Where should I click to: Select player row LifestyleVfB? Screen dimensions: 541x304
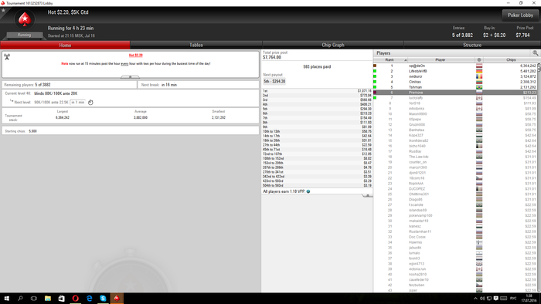point(455,71)
